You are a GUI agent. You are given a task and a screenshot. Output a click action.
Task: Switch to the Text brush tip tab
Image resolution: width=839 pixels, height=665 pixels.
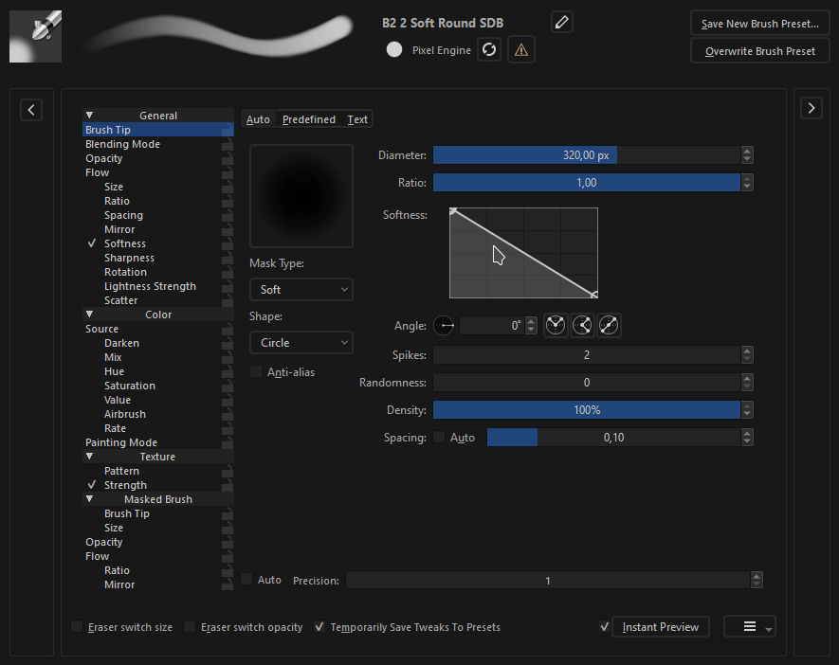(357, 119)
